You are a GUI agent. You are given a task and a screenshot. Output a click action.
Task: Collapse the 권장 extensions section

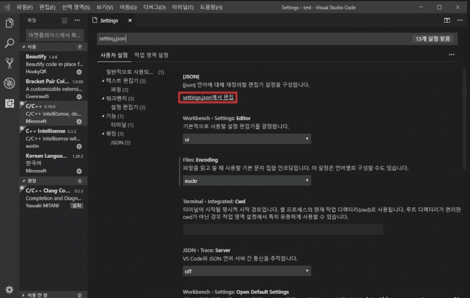point(53,181)
